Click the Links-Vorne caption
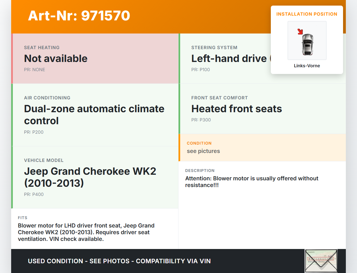 pos(307,66)
